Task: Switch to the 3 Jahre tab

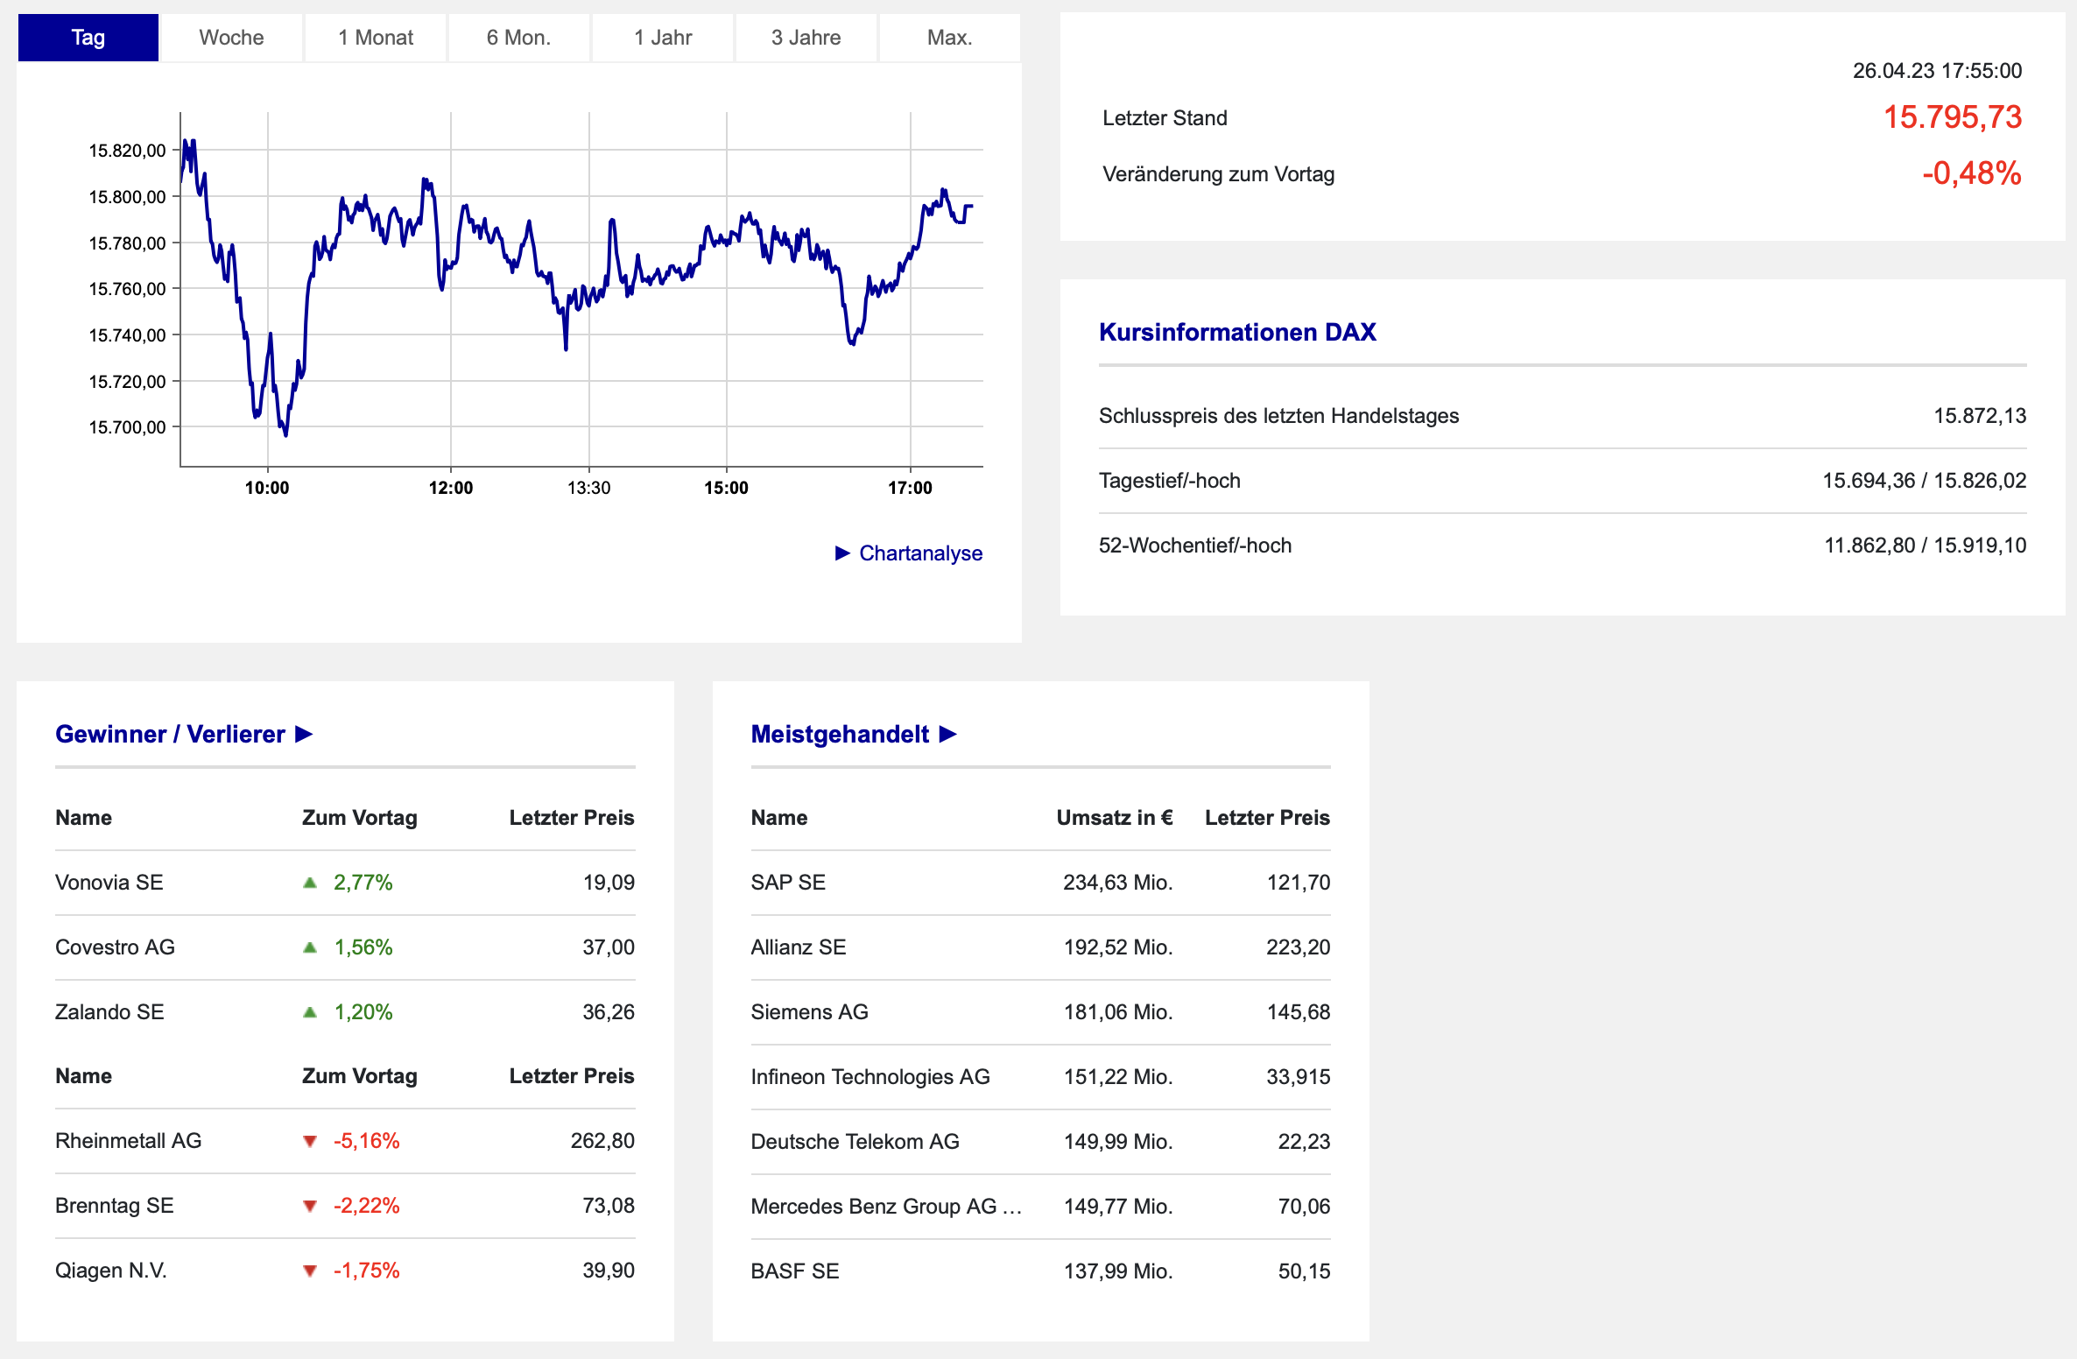Action: pos(806,38)
